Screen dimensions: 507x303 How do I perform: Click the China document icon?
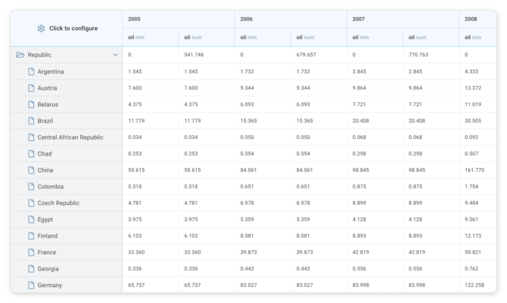point(31,171)
